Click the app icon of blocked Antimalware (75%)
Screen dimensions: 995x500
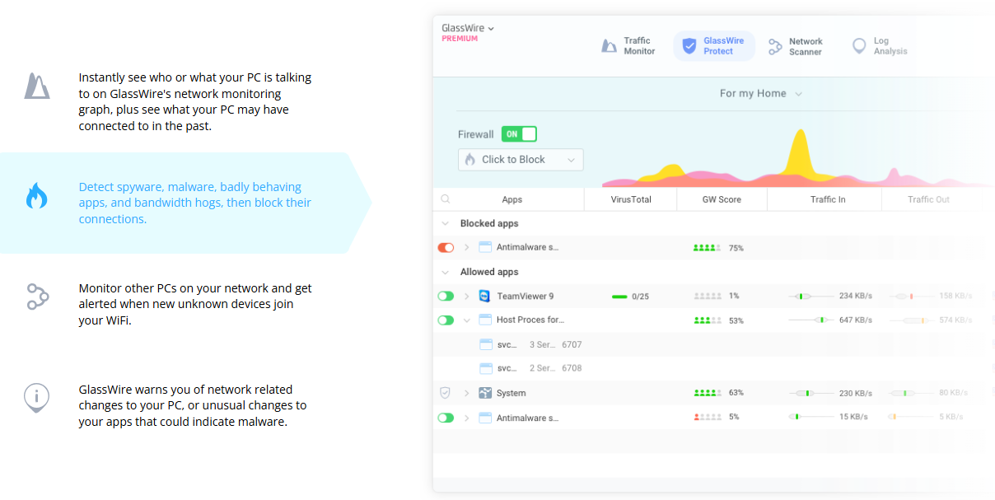coord(485,247)
